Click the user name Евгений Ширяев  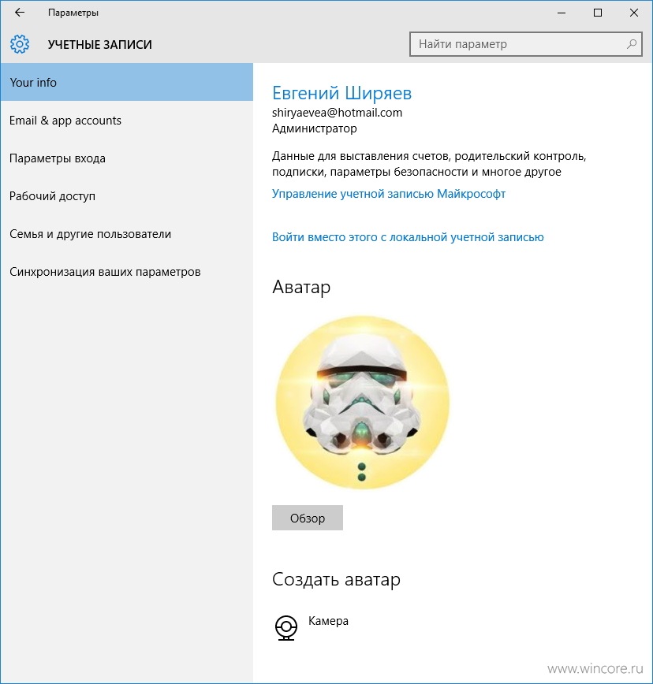pyautogui.click(x=341, y=92)
